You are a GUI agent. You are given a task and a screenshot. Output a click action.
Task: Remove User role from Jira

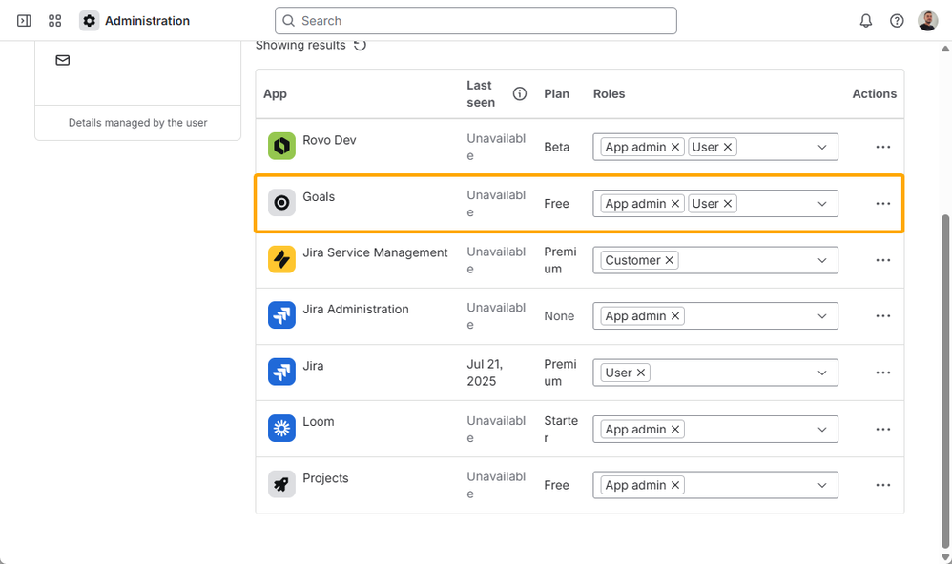click(640, 373)
